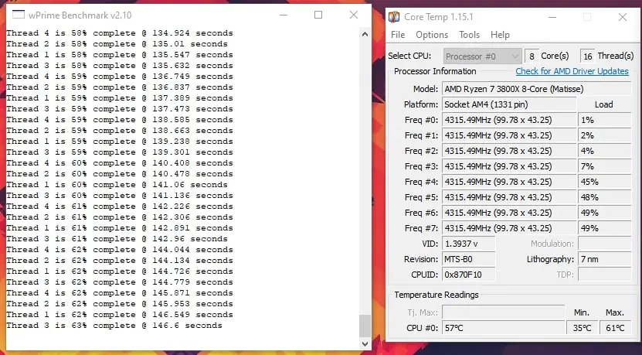Click the wPrime line ending 141.06 seconds
Image resolution: width=642 pixels, height=355 pixels.
[117, 185]
